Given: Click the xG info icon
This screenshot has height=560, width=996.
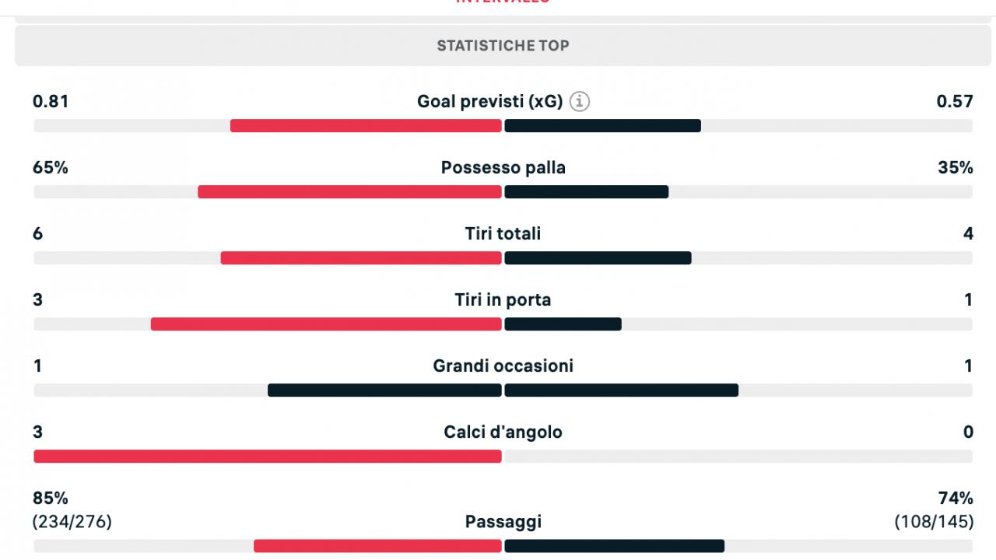Looking at the screenshot, I should pos(580,101).
